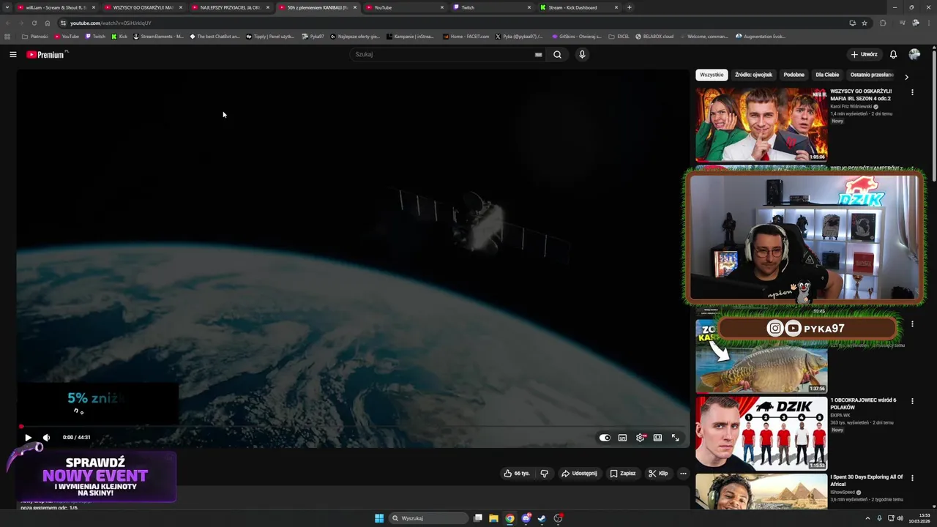Toggle subtitles in the player
The height and width of the screenshot is (527, 937).
tap(622, 438)
